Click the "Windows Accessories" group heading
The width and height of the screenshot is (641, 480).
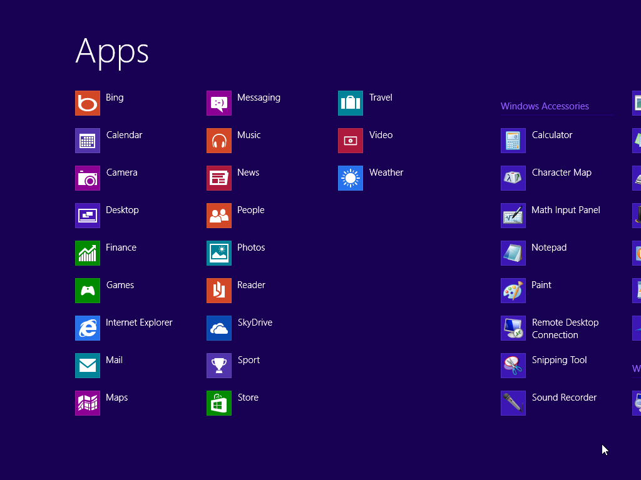(545, 106)
